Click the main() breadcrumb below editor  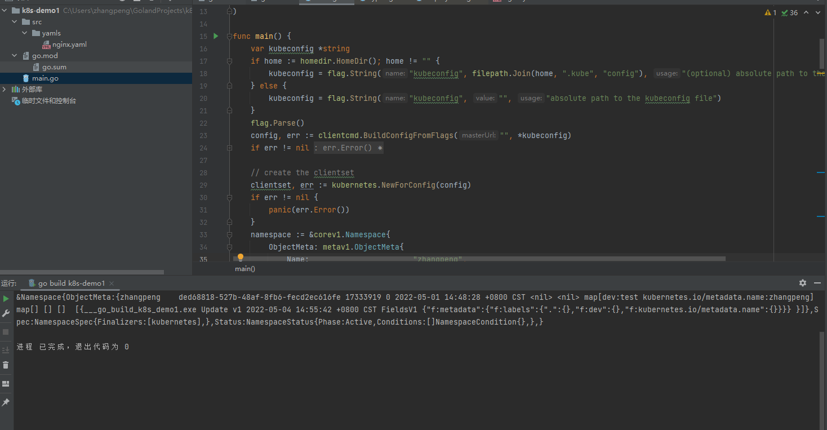pos(245,269)
